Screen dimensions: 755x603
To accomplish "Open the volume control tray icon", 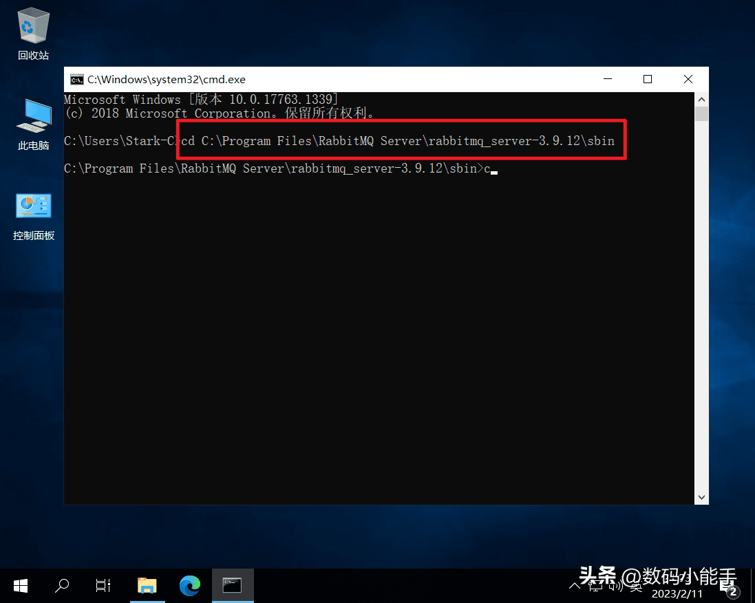I will 616,586.
